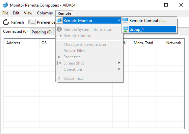This screenshot has height=134, width=189.
Task: Sort by the Mem. Total column header
Action: click(x=142, y=43)
